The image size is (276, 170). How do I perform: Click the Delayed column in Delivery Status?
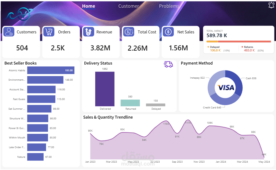pos(156,105)
